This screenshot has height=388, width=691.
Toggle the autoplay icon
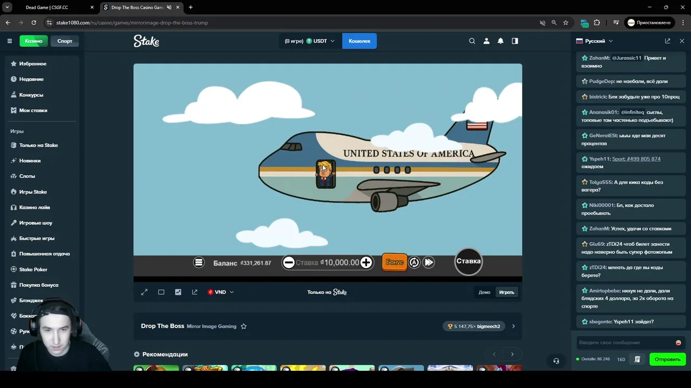[414, 262]
